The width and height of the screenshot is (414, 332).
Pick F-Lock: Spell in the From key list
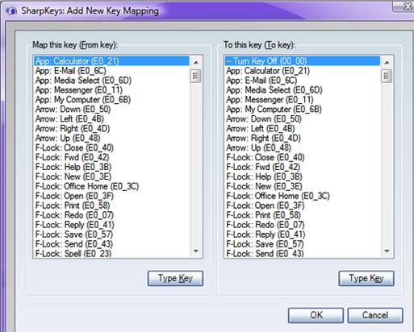tap(111, 254)
